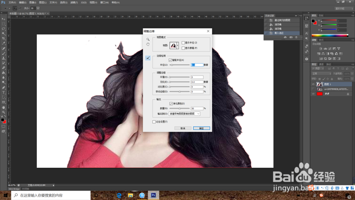Uncheck the 净化颜色 checkbox

point(171,103)
